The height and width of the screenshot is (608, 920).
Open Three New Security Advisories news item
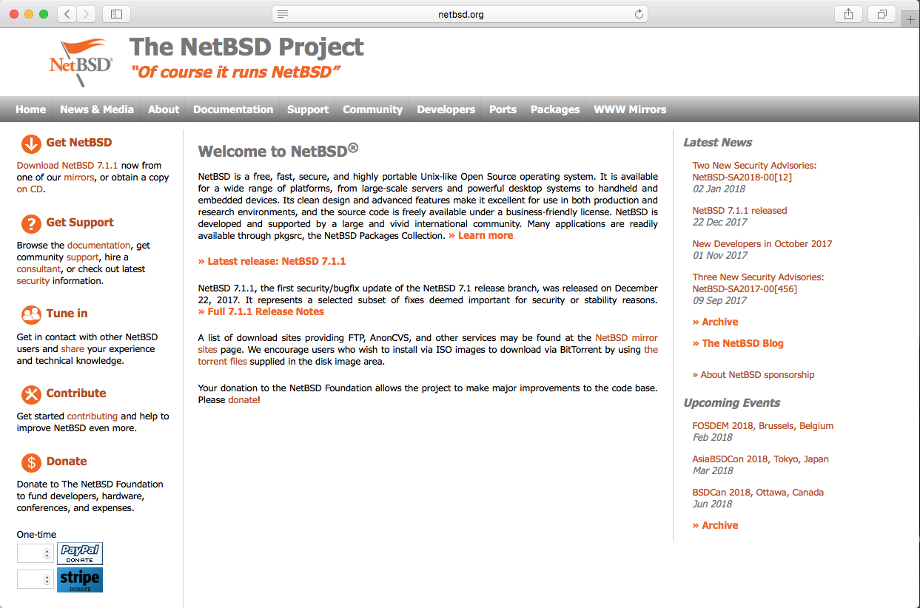tap(758, 283)
